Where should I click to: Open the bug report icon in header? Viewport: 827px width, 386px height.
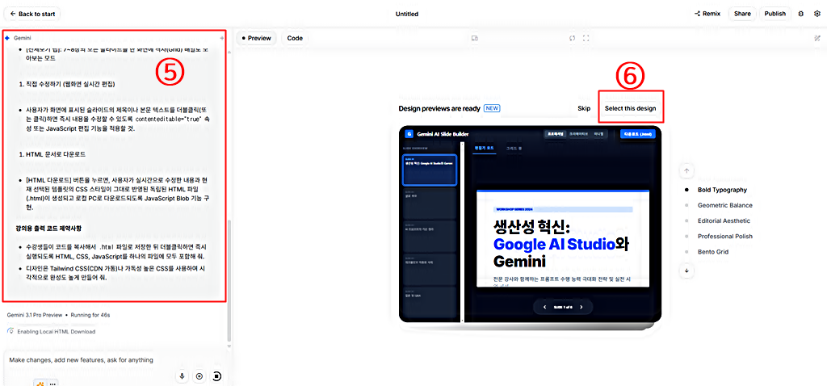tap(800, 14)
